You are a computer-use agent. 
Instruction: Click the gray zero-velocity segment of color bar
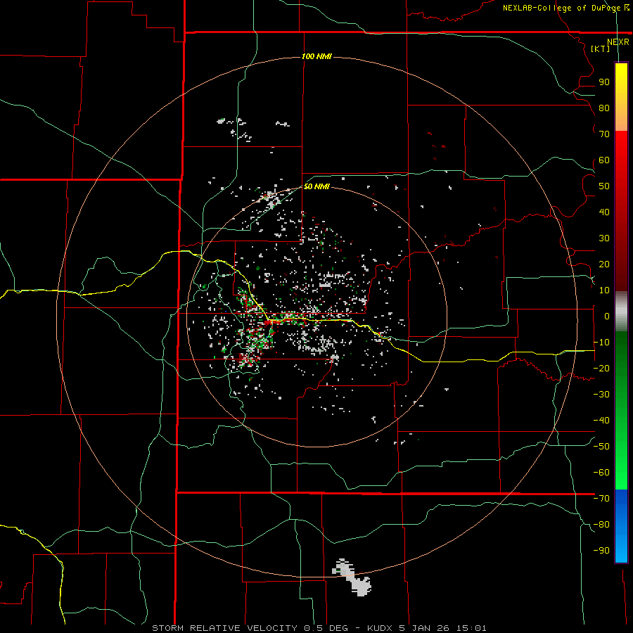pos(621,311)
